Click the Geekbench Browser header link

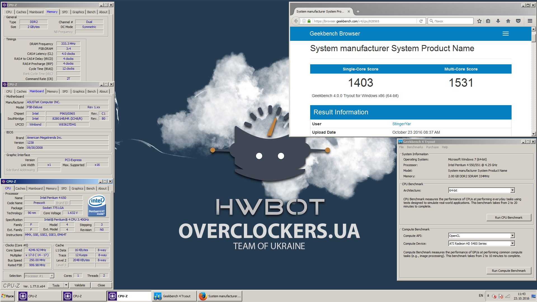point(335,34)
